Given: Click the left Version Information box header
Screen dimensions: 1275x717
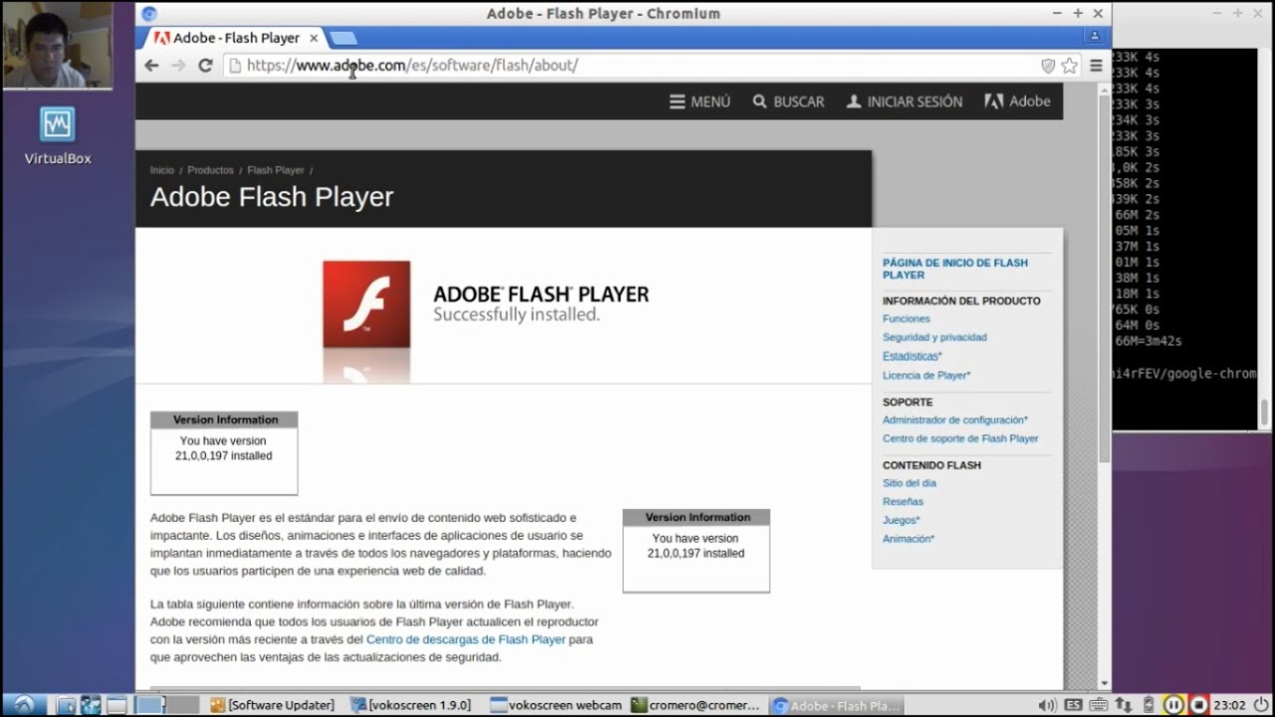Looking at the screenshot, I should pyautogui.click(x=224, y=420).
